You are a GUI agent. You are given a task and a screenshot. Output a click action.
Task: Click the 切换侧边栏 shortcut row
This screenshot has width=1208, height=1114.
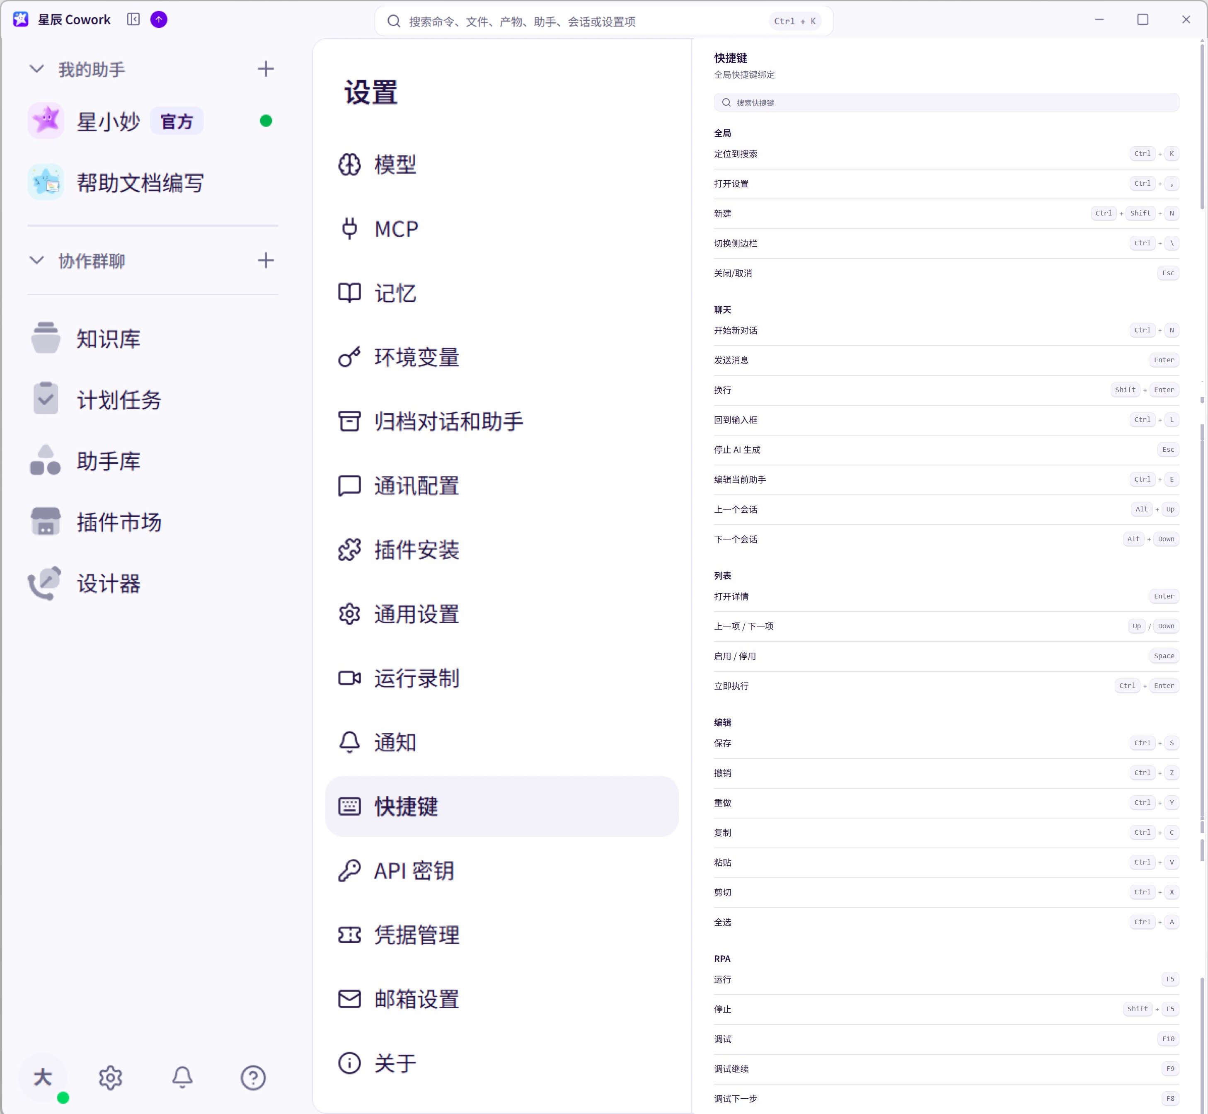tap(946, 244)
